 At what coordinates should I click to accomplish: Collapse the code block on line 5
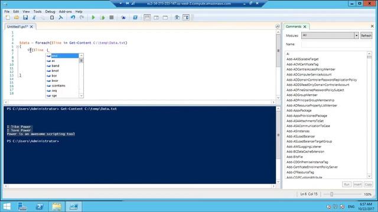pyautogui.click(x=17, y=47)
